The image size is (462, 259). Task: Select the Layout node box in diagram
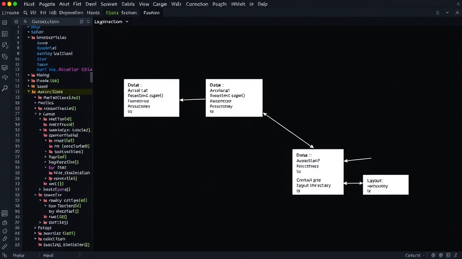tap(386, 185)
